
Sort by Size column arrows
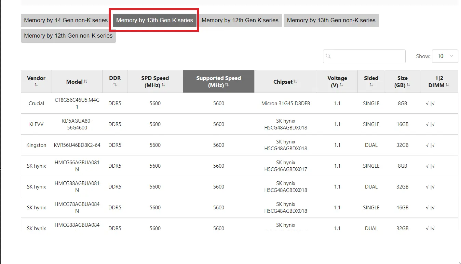408,85
